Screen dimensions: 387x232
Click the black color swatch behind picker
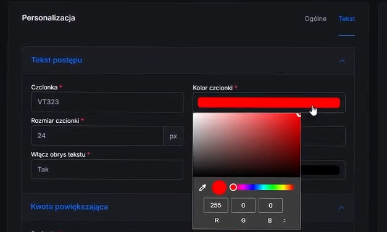pos(320,170)
